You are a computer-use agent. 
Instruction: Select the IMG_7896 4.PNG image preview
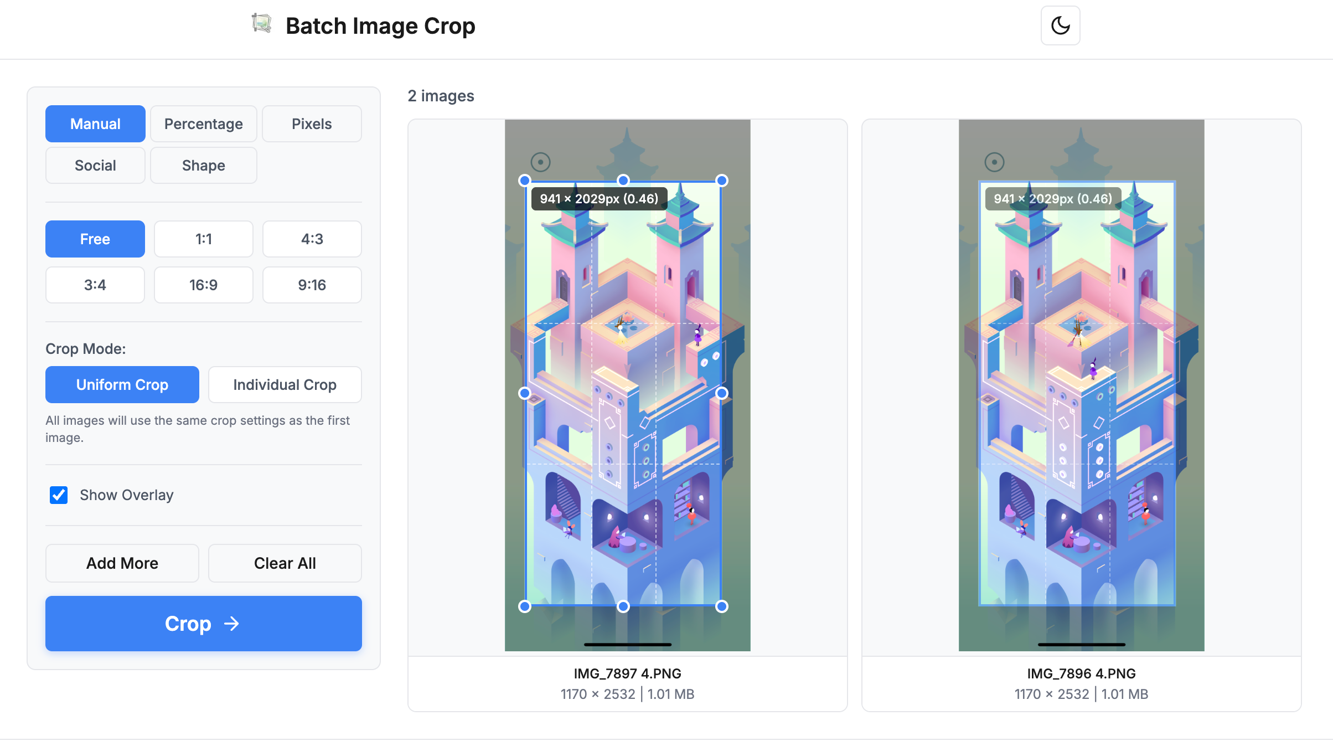pos(1081,385)
